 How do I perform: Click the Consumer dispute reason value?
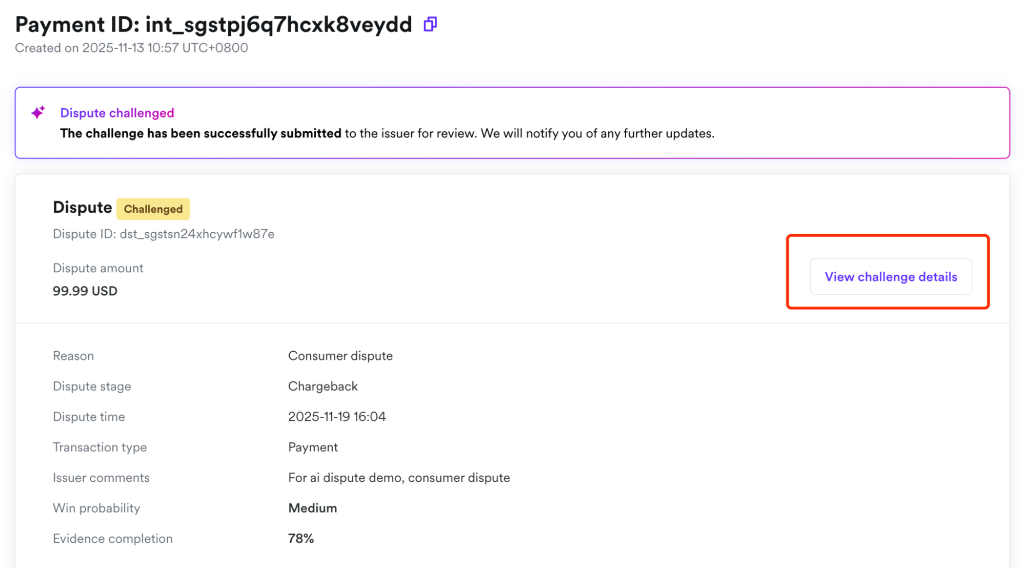pos(340,355)
